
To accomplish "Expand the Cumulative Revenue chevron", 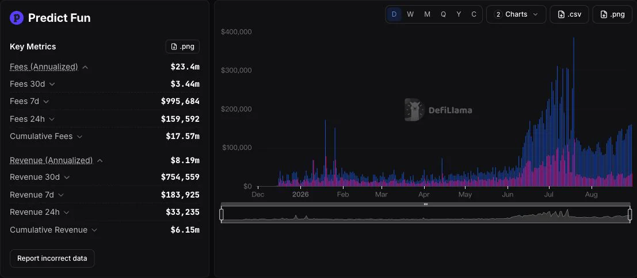I will pyautogui.click(x=94, y=230).
